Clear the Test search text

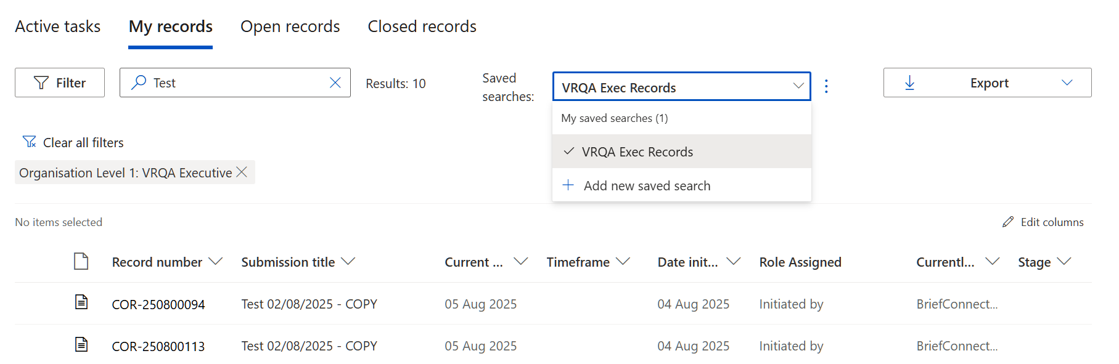click(335, 83)
